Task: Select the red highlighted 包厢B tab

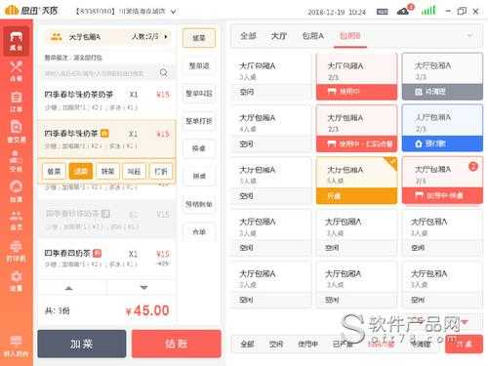Action: 350,36
